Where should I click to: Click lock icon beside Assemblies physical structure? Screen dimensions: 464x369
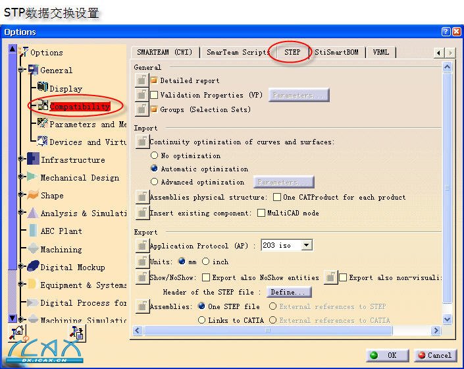pos(142,197)
